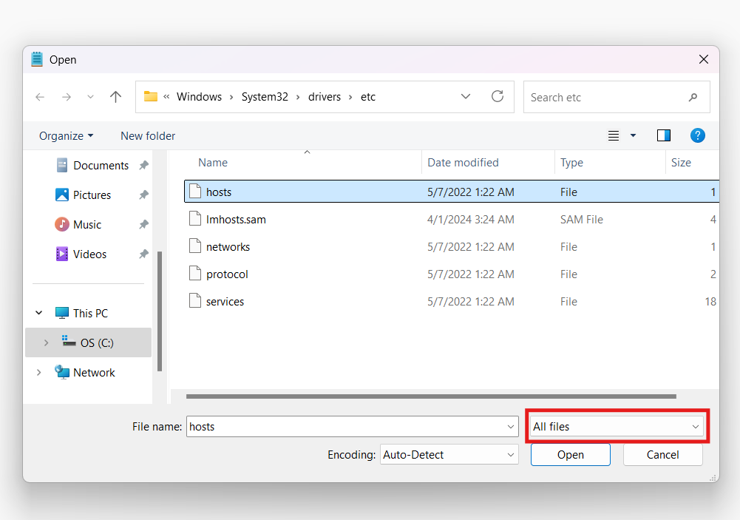This screenshot has height=520, width=740.
Task: Unpin Videos using its pin icon
Action: pyautogui.click(x=143, y=254)
